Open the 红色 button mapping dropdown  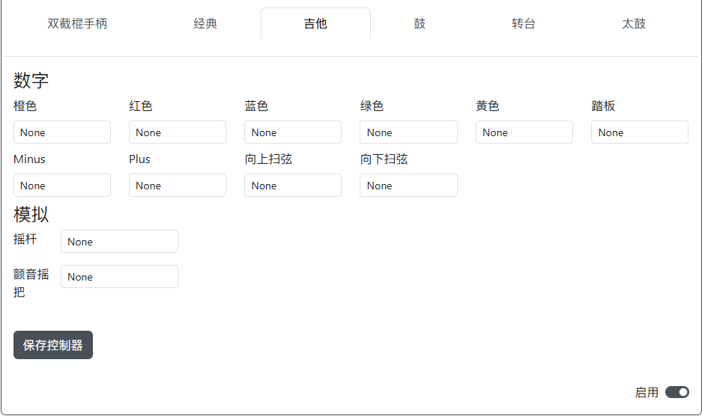(x=178, y=132)
